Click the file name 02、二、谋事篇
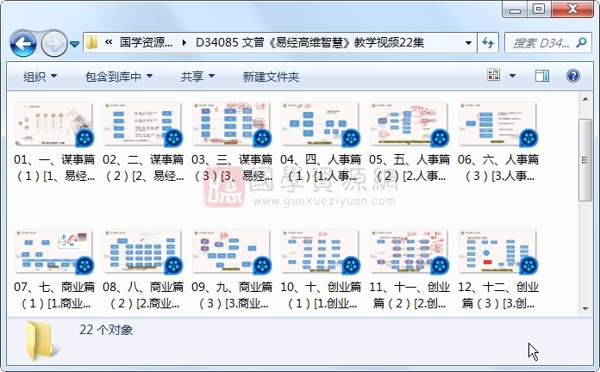The width and height of the screenshot is (600, 372). tap(143, 167)
